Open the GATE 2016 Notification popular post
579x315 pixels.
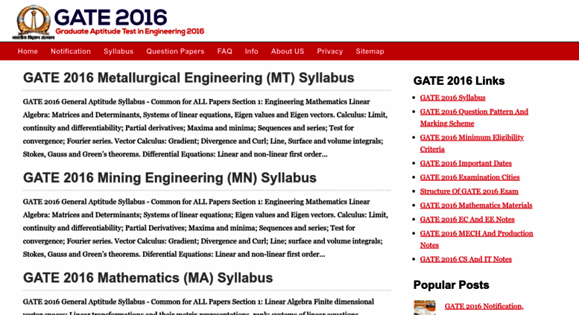coord(484,307)
